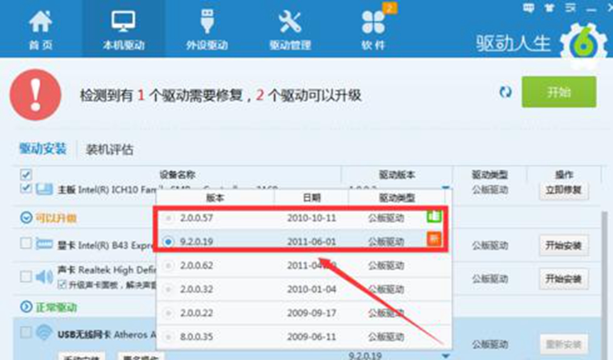
Task: Click 重新安装 for USB无线网卡
Action: point(564,344)
